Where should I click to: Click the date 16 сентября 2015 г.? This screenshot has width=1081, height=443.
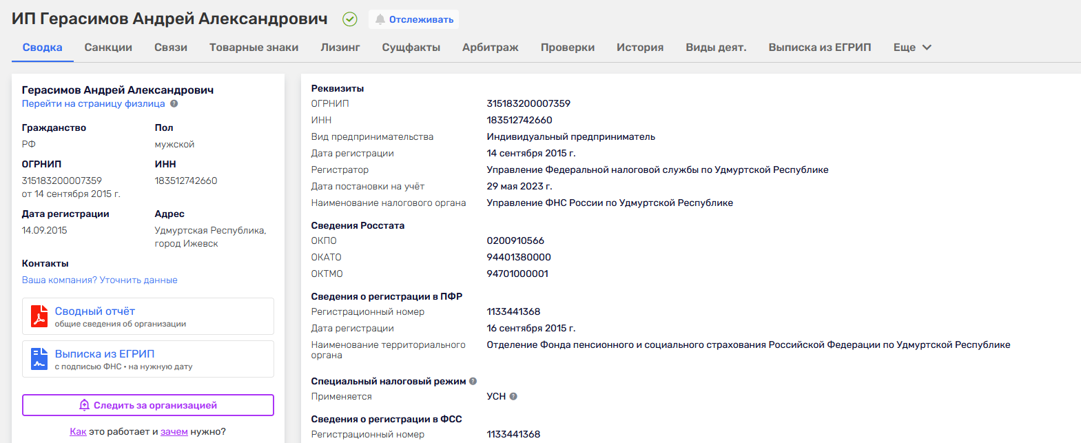(x=531, y=329)
